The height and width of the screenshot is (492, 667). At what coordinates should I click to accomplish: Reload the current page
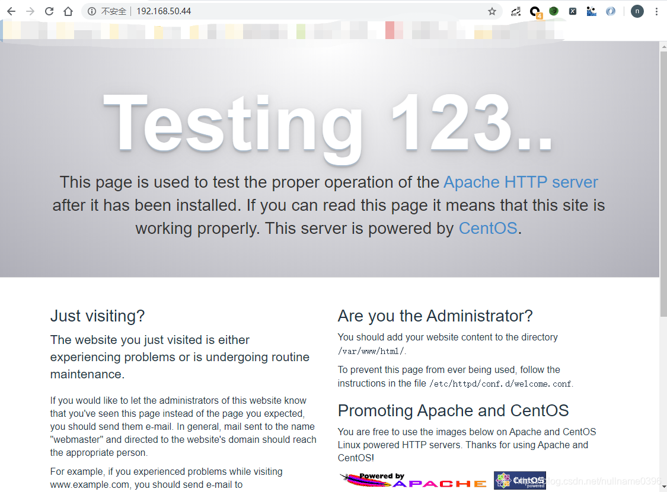49,11
